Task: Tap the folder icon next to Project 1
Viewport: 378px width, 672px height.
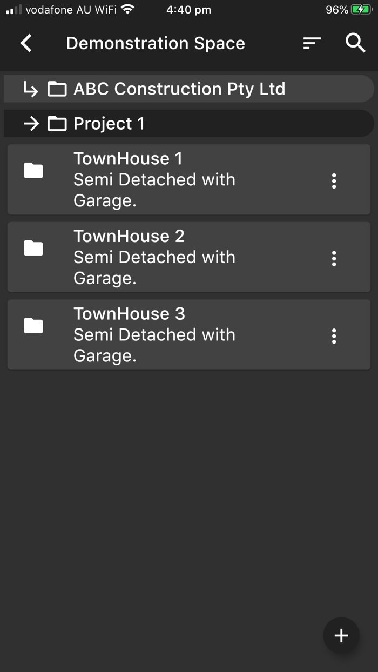Action: (x=57, y=123)
